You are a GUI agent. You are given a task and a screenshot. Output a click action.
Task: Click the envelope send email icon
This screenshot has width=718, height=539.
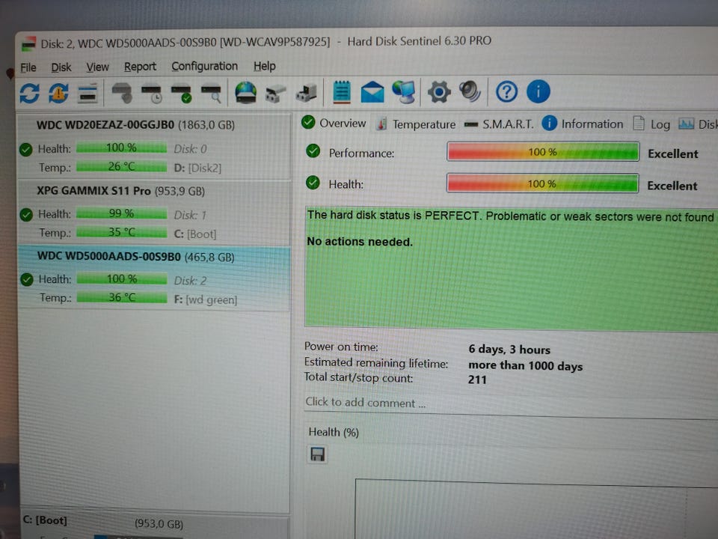(x=372, y=91)
